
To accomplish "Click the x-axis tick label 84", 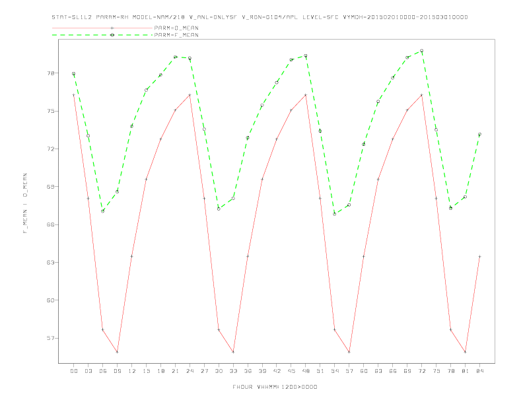I will pos(479,371).
